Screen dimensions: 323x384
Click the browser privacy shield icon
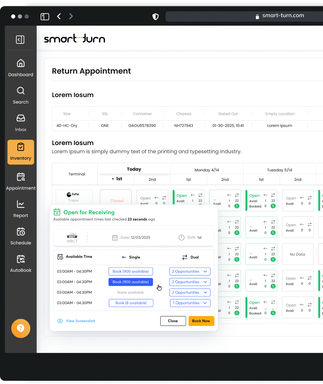click(156, 17)
